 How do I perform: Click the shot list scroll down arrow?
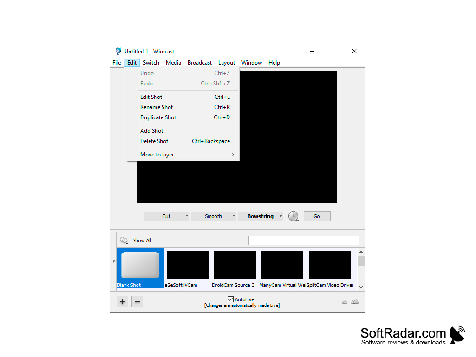click(361, 287)
